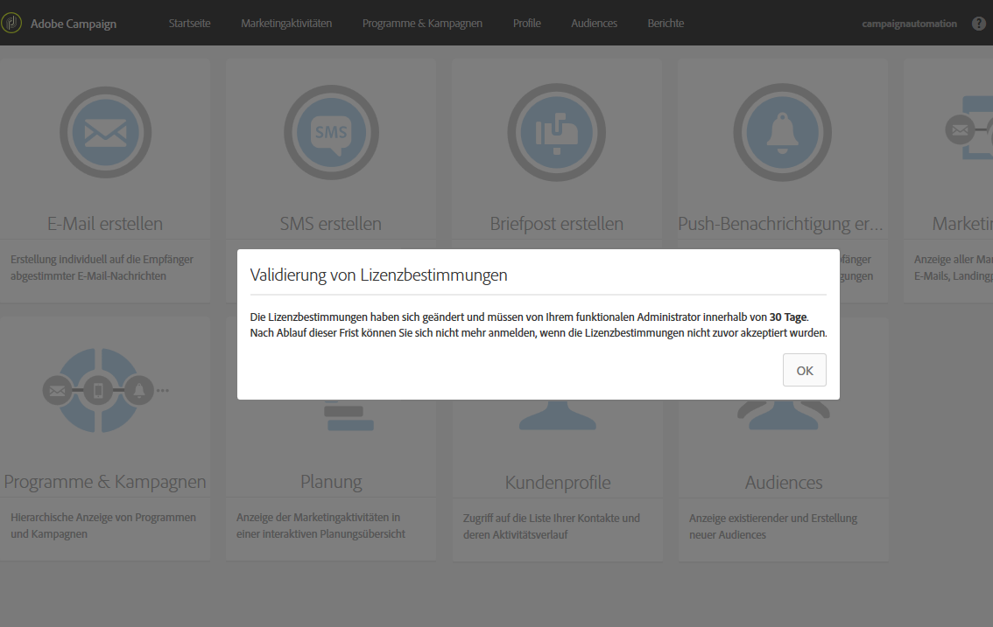Click the E-Mail erstellen envelope icon
This screenshot has width=993, height=627.
tap(106, 132)
